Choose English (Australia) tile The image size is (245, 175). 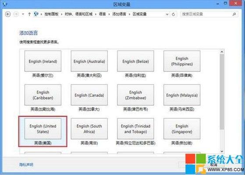89,61
